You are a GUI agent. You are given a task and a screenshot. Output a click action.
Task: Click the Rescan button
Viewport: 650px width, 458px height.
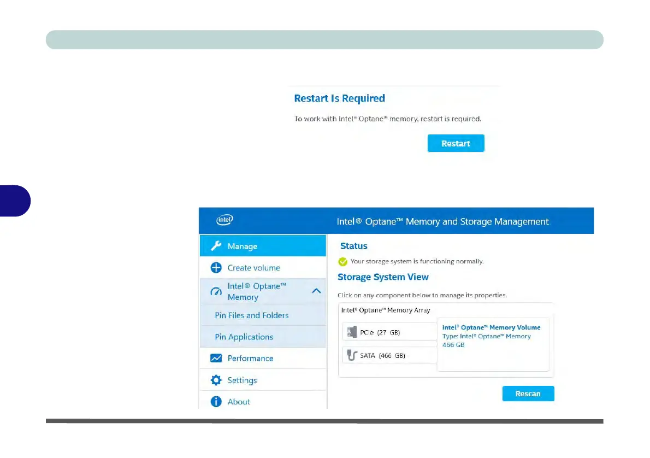tap(528, 394)
